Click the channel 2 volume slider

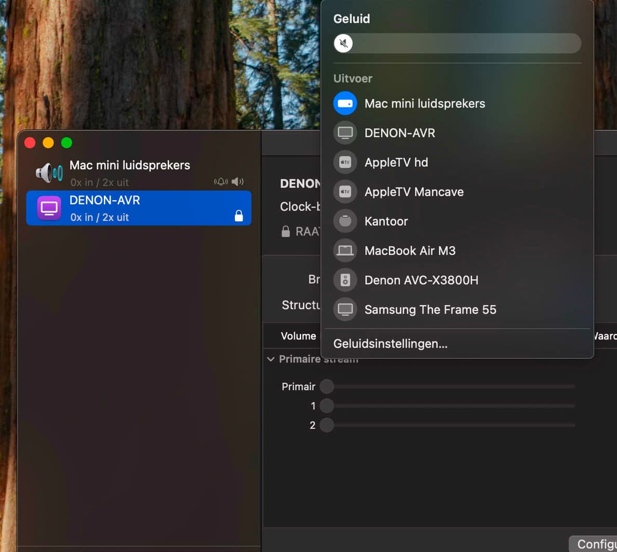(x=447, y=425)
